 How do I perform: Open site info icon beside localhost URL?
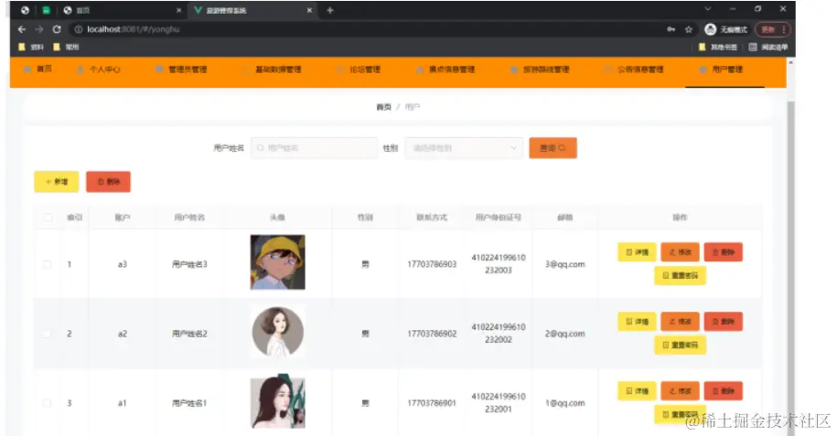(79, 29)
